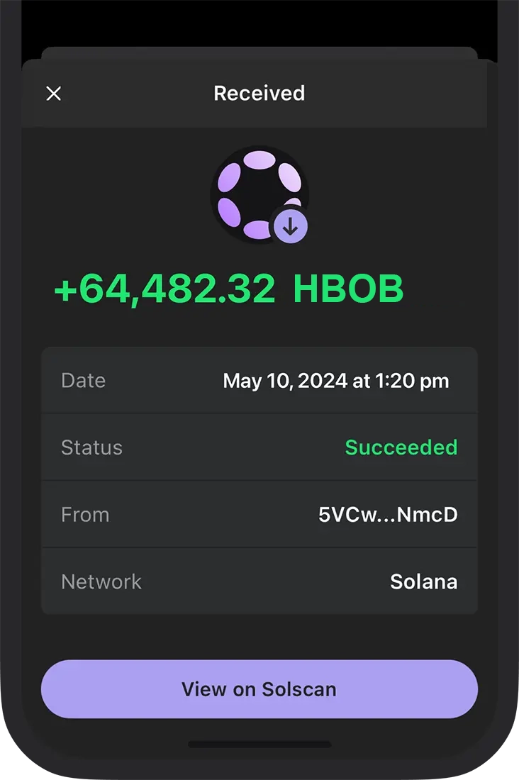
Task: Select the From row label
Action: point(85,515)
